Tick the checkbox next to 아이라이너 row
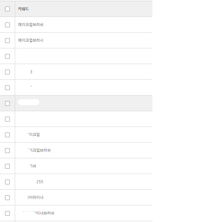This screenshot has width=204, height=222. click(x=7, y=198)
